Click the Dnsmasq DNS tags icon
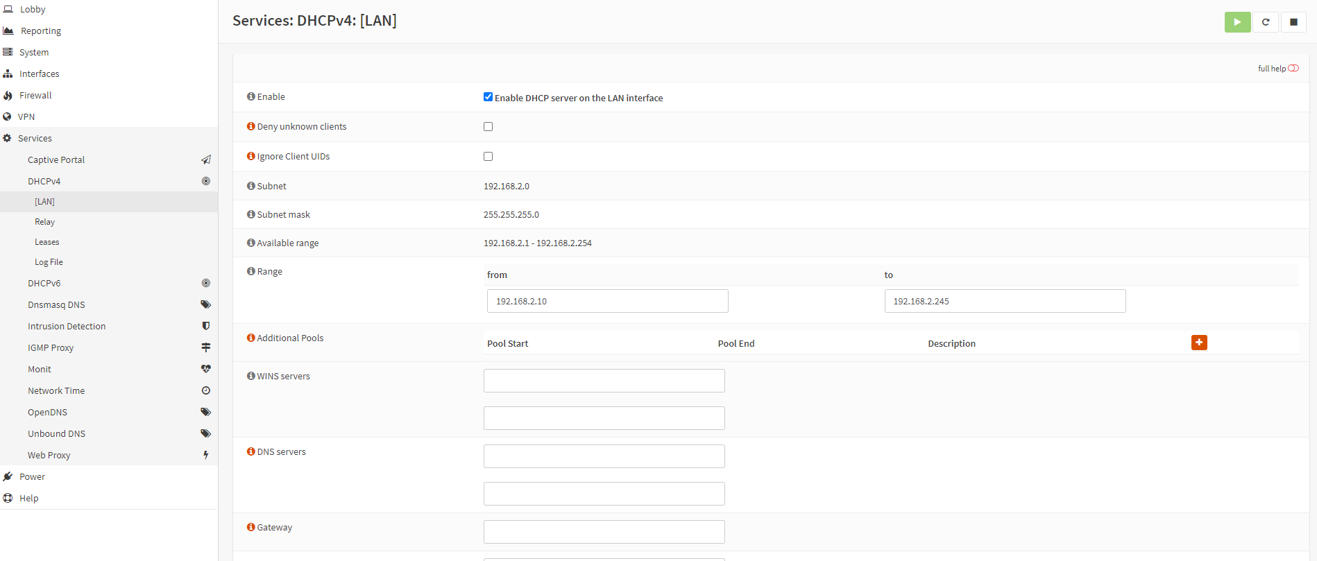This screenshot has height=561, width=1317. click(x=206, y=304)
